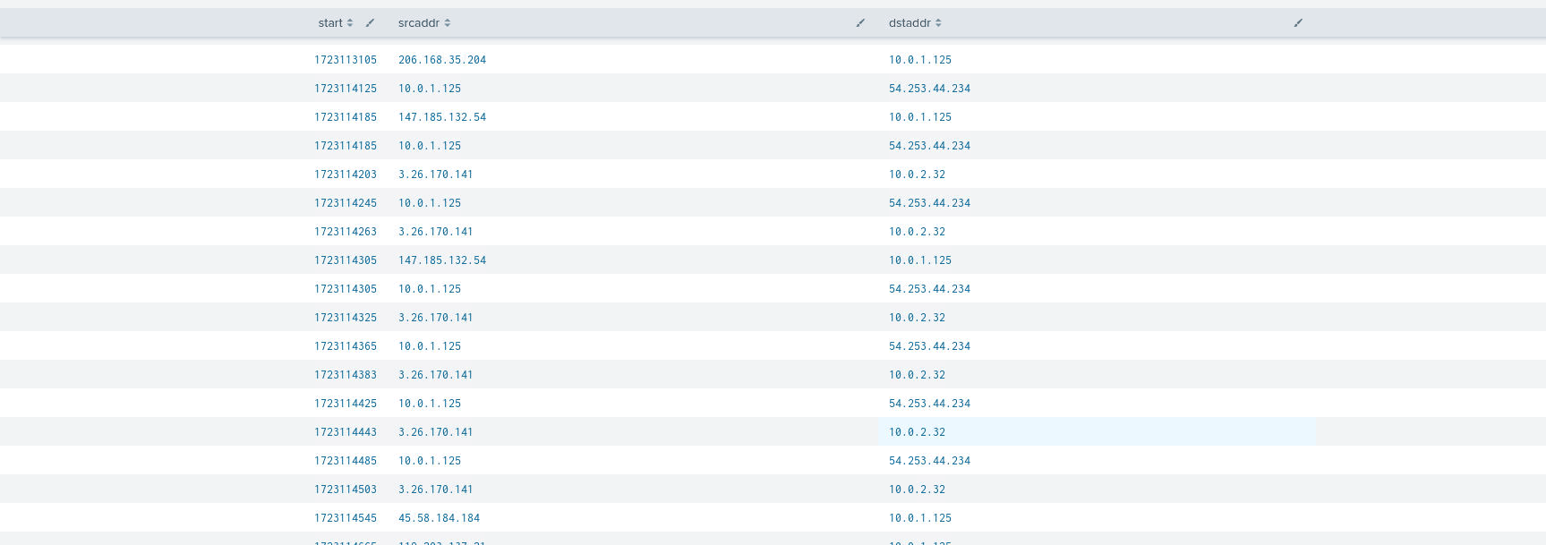Image resolution: width=1546 pixels, height=545 pixels.
Task: Click srcaddr 3.26.170.141 in row 1723114325
Action: [436, 318]
